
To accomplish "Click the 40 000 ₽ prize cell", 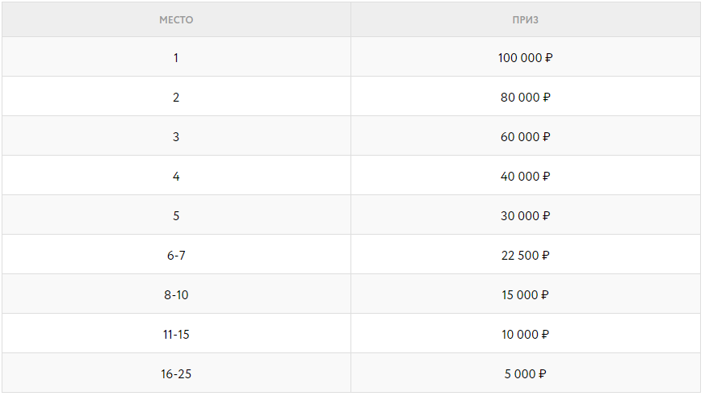I will [525, 177].
